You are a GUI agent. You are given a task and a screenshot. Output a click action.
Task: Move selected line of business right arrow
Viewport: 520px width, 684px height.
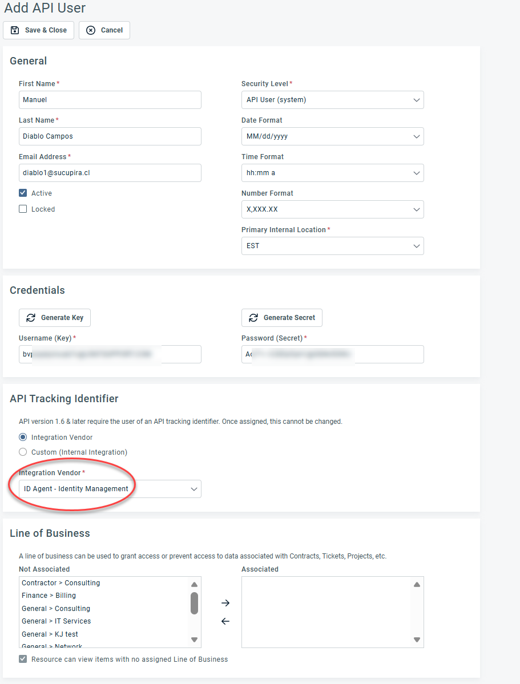[x=225, y=603]
